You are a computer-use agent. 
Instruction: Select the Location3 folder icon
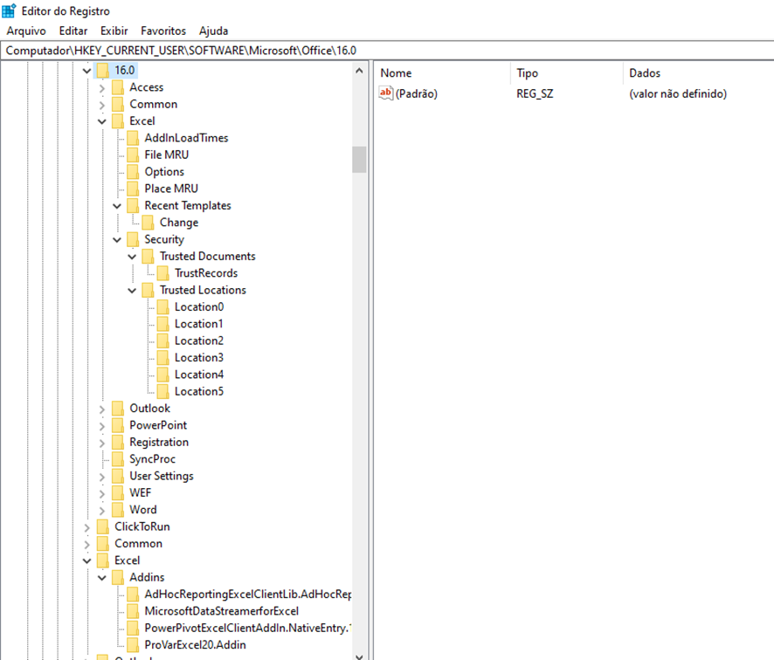[x=162, y=358]
